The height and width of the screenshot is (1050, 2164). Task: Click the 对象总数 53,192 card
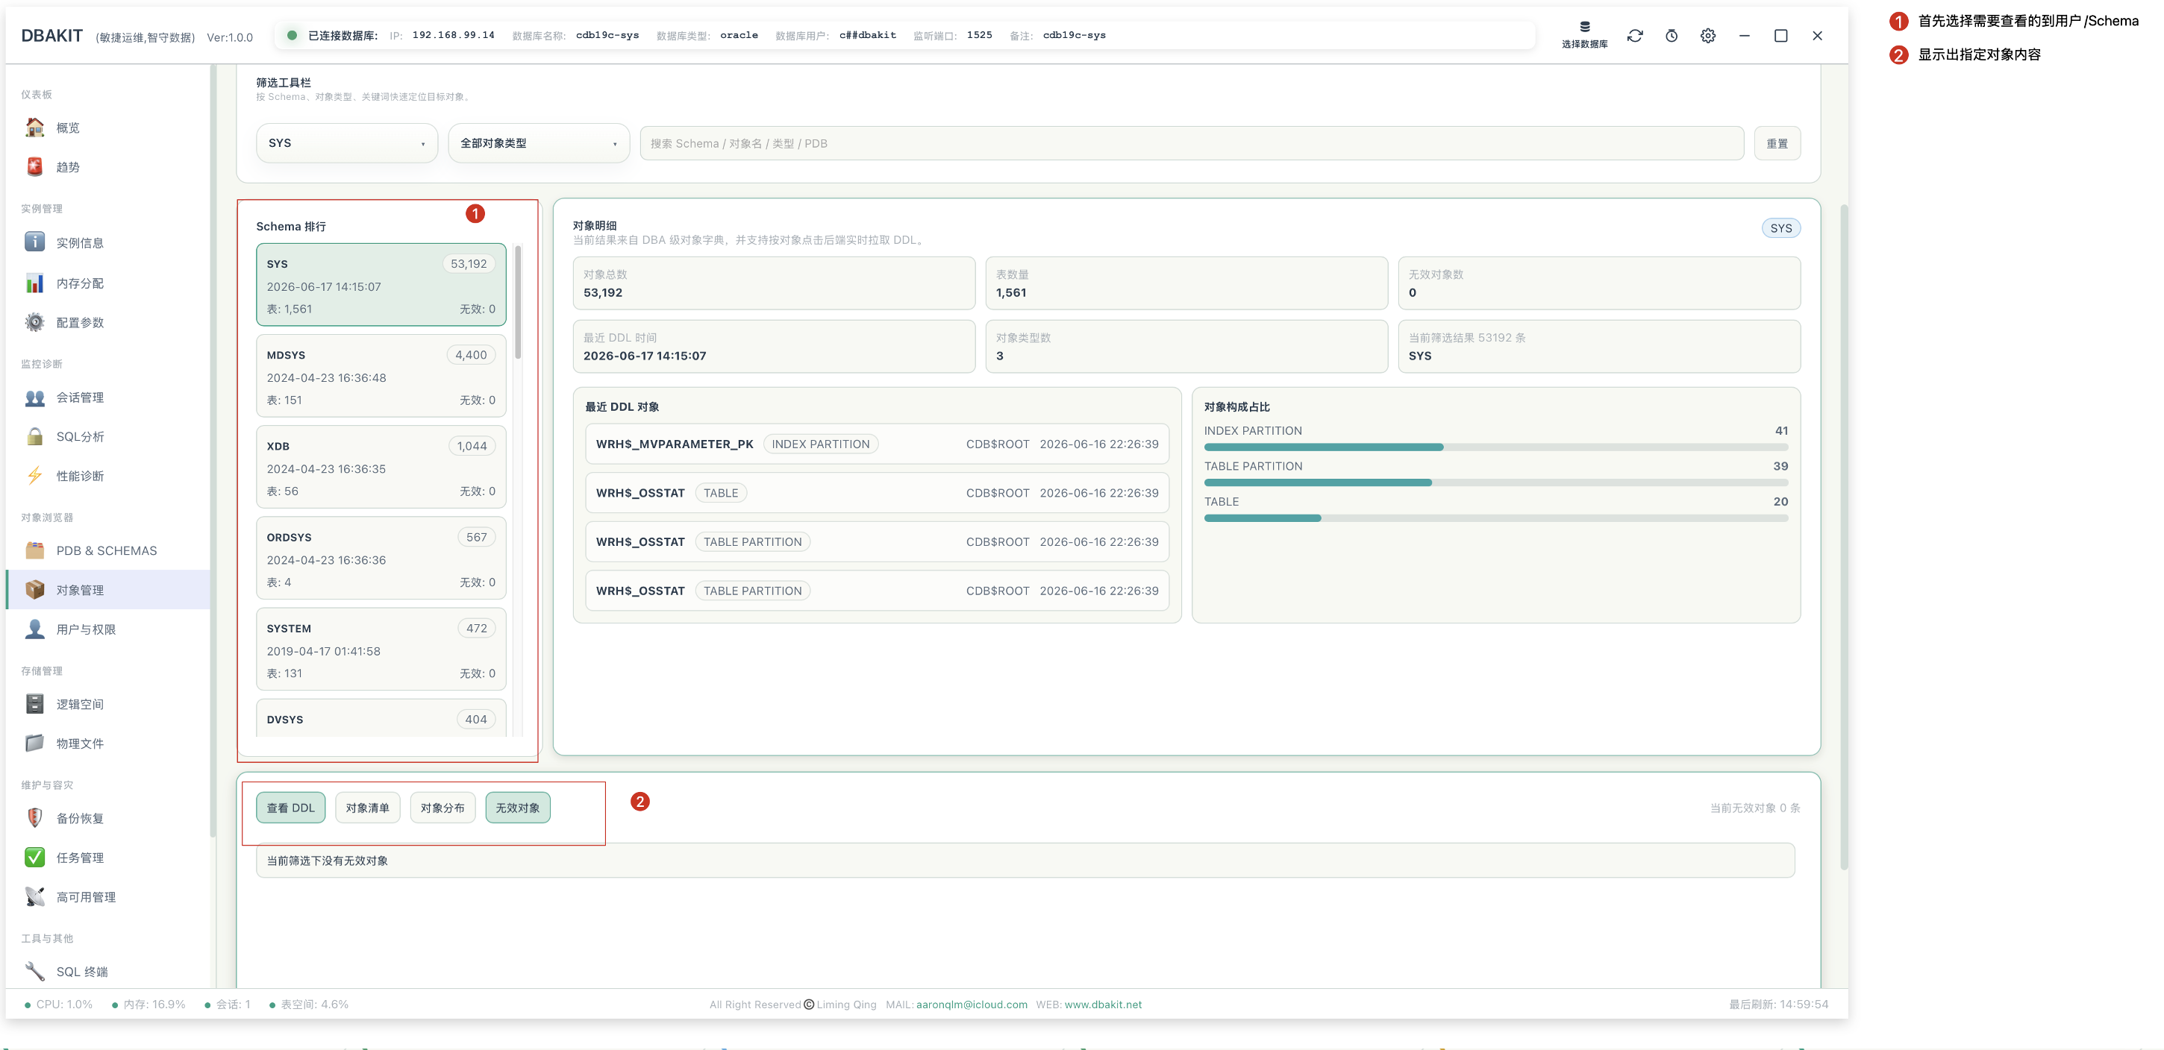coord(774,283)
